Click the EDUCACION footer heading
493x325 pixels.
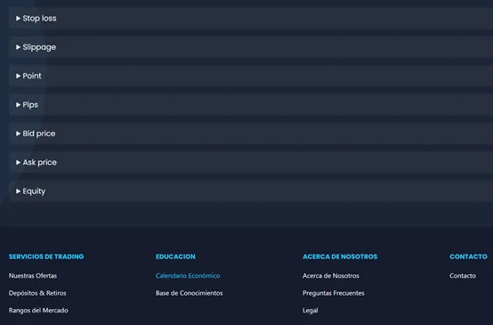(175, 256)
